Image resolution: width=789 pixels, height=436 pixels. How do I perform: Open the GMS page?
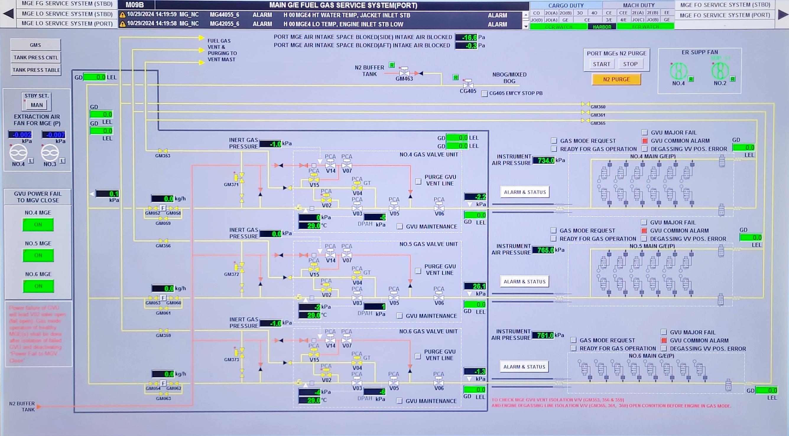click(x=35, y=45)
